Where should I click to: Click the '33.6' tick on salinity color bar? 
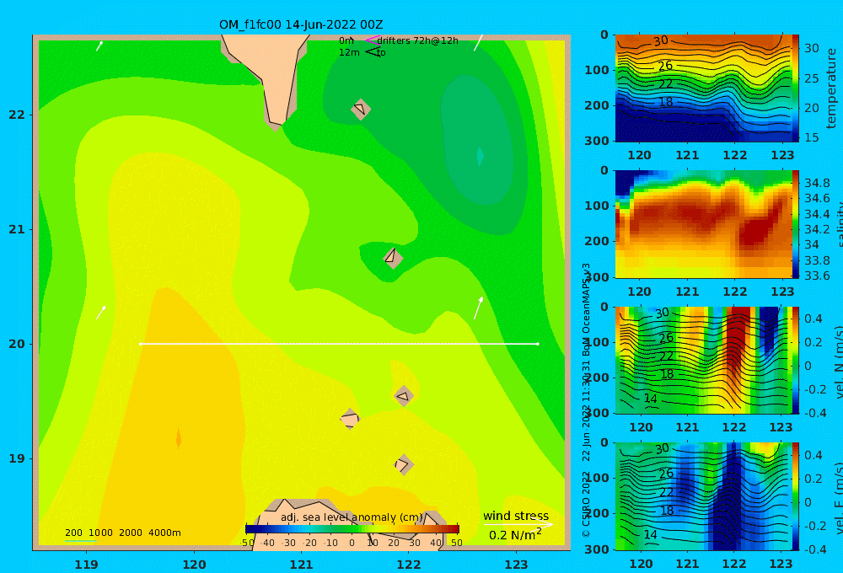817,276
